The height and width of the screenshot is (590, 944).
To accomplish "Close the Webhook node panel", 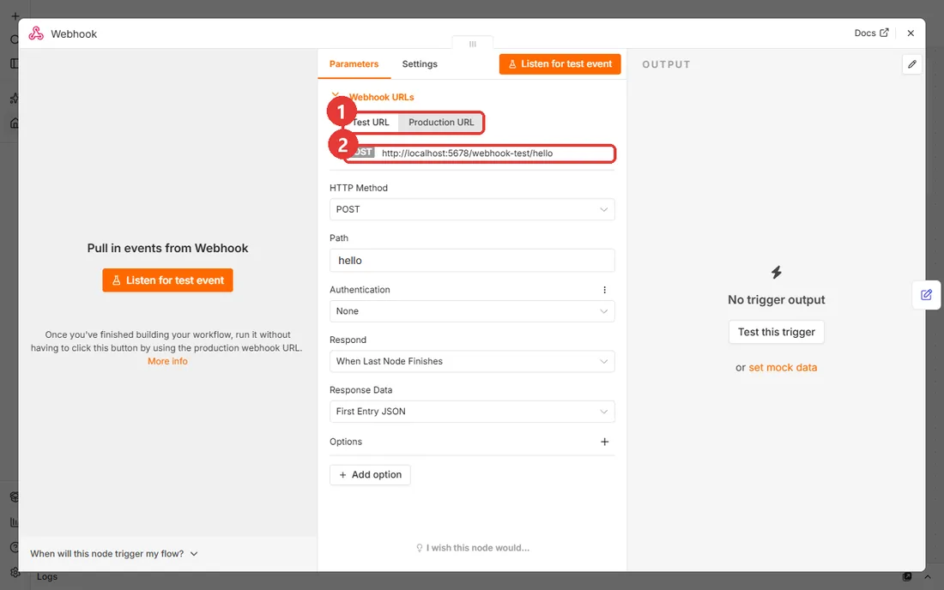I will [x=911, y=33].
